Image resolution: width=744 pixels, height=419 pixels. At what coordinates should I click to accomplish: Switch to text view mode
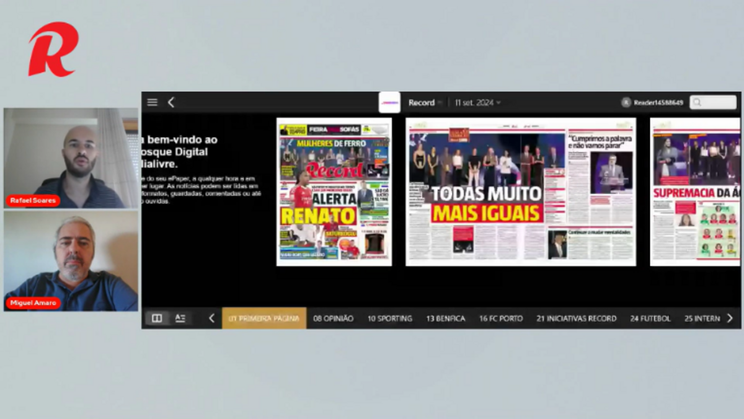(180, 318)
